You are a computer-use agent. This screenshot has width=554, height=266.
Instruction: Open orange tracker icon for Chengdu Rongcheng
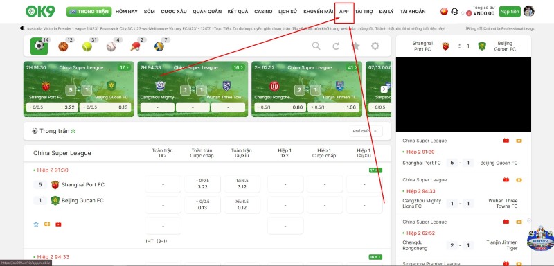click(519, 222)
